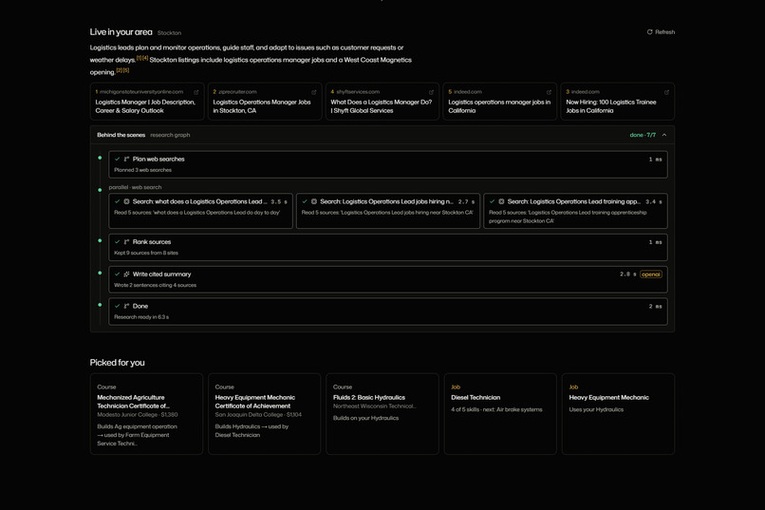Image resolution: width=765 pixels, height=510 pixels.
Task: Click the checkmark icon on Plan web searches step
Action: click(x=117, y=160)
